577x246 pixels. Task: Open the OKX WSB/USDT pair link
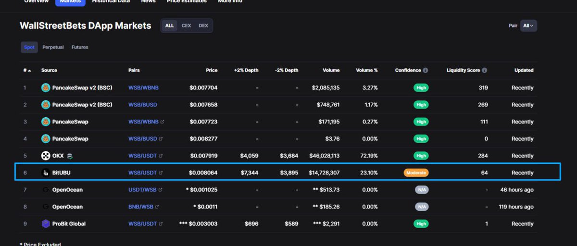point(142,156)
